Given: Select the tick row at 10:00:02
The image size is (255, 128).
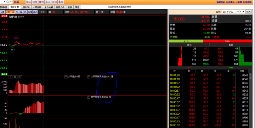Looking at the screenshot, I should click(x=209, y=125).
